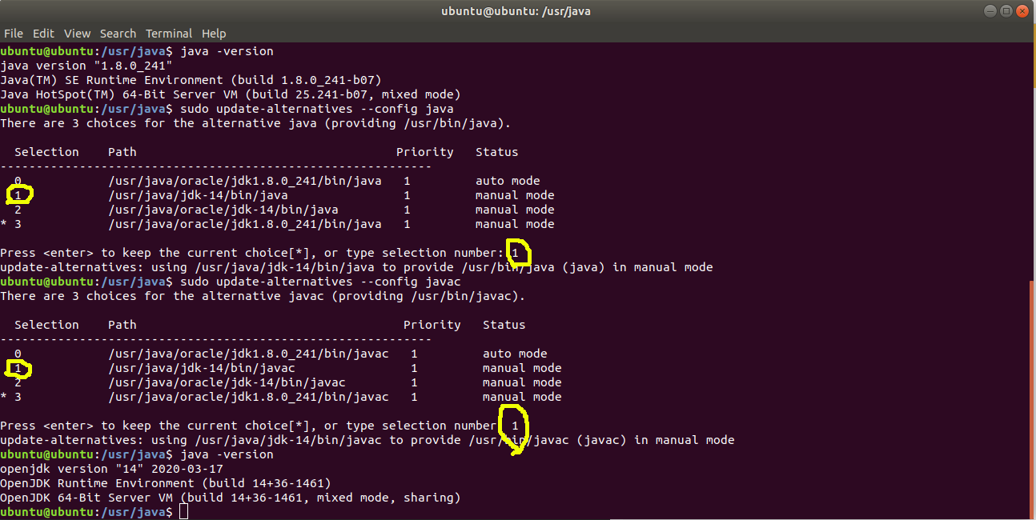
Task: Click 'OpenJDK Runtime Environment (build 14+36-1461)' line
Action: (x=165, y=483)
